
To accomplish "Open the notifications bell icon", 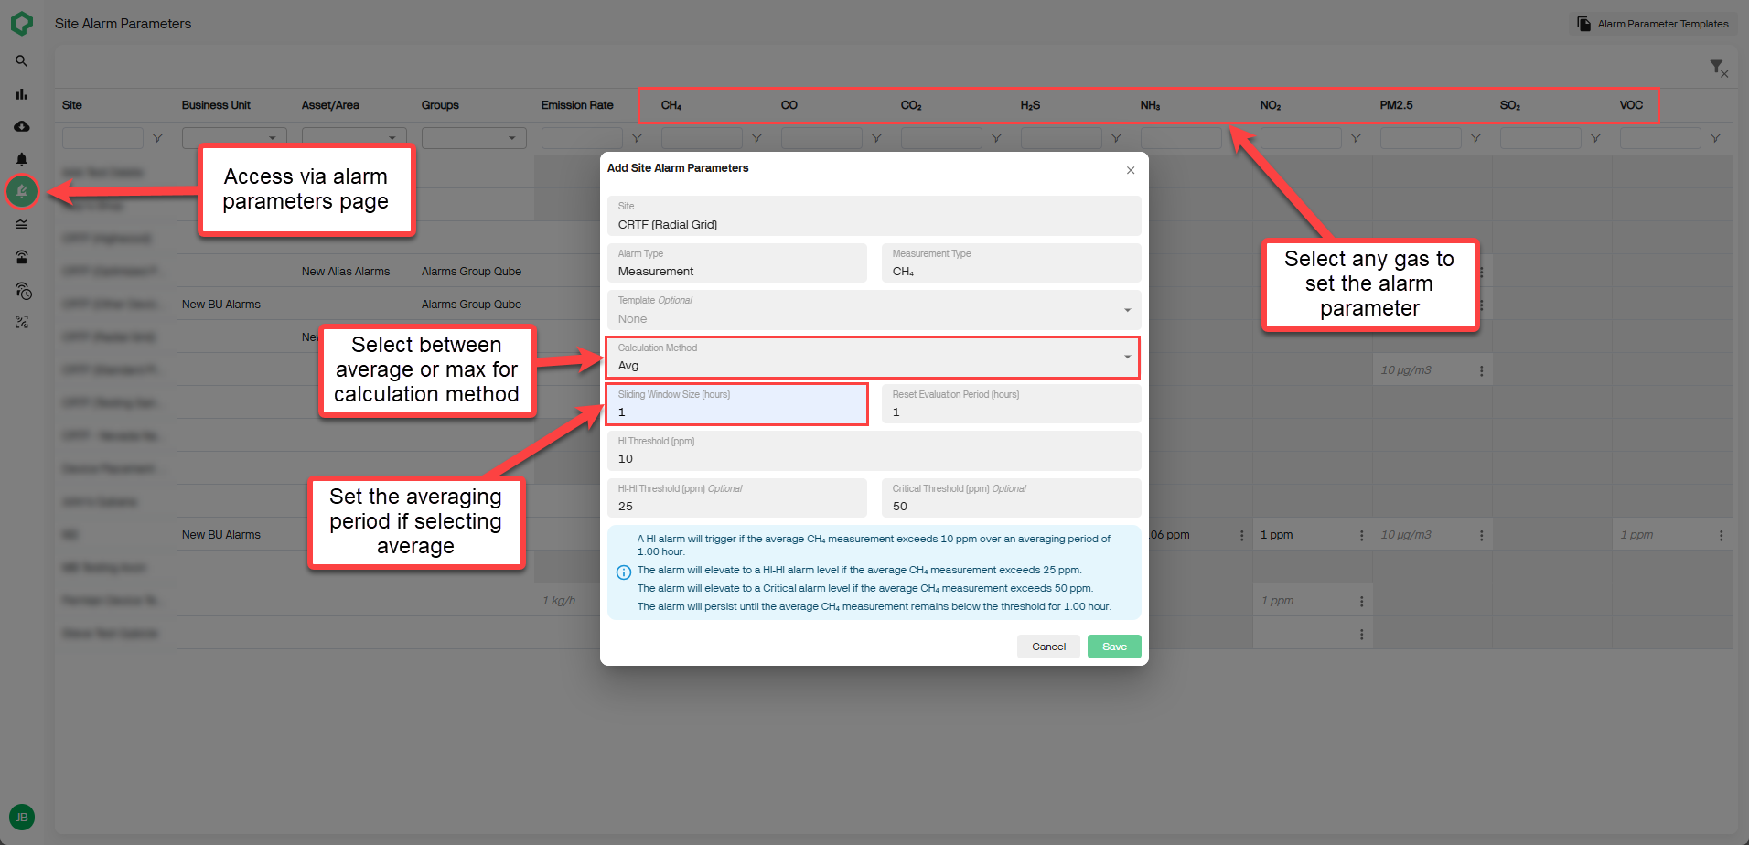I will (22, 159).
